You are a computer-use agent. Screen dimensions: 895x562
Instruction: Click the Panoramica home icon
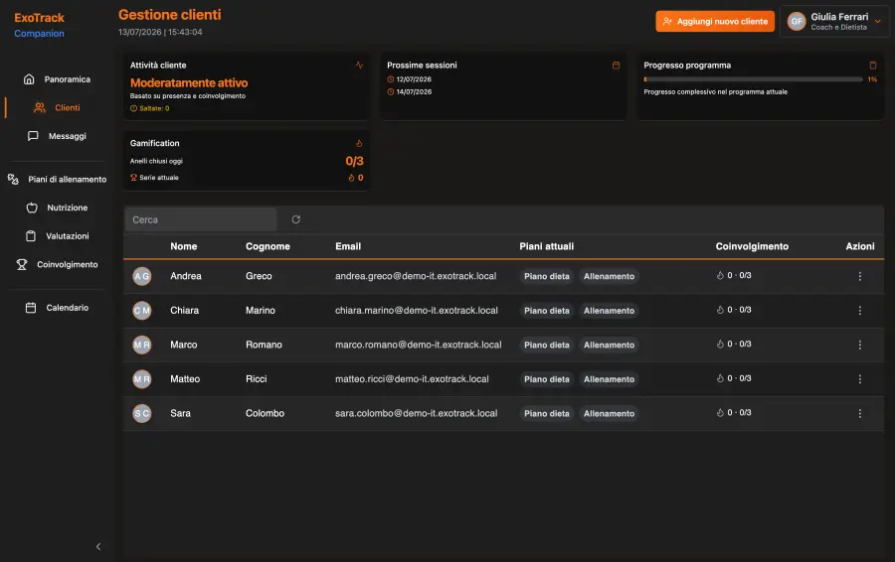(29, 79)
